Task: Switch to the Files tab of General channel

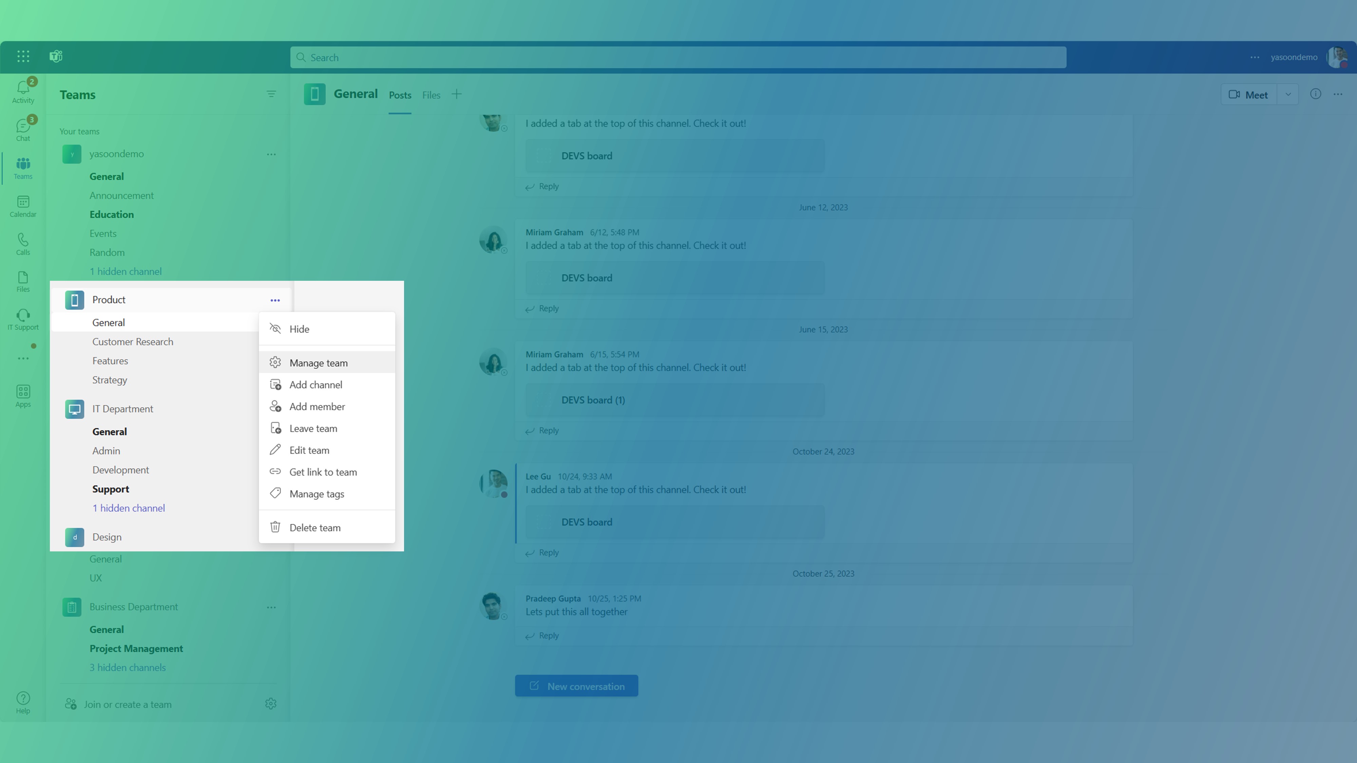Action: 431,95
